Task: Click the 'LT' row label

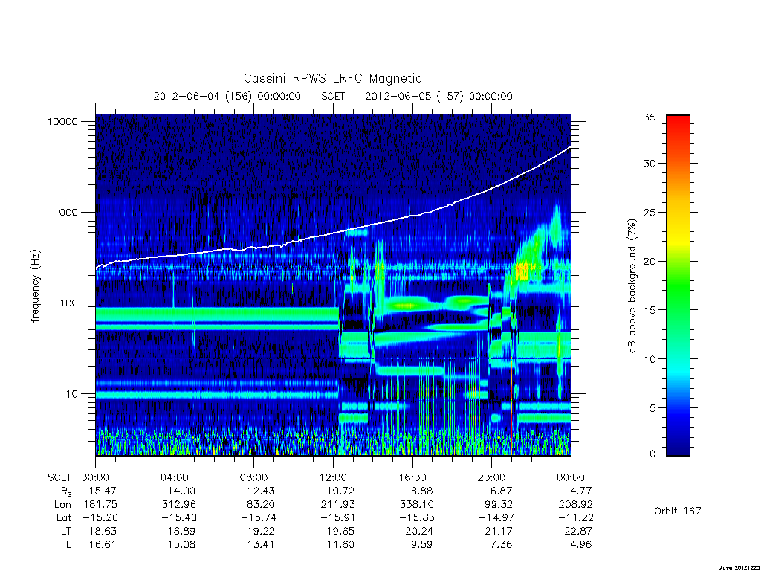Action: point(66,531)
